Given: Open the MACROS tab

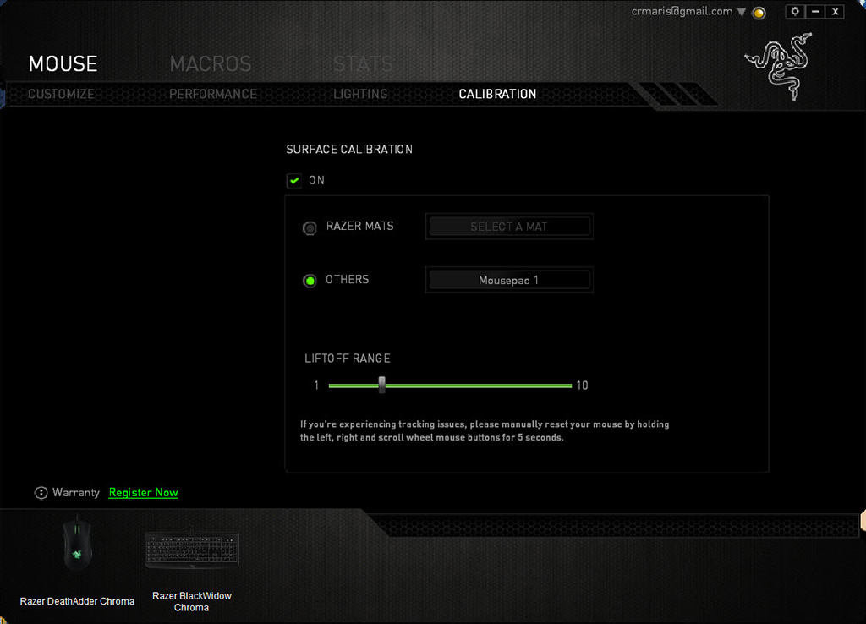Looking at the screenshot, I should click(211, 64).
